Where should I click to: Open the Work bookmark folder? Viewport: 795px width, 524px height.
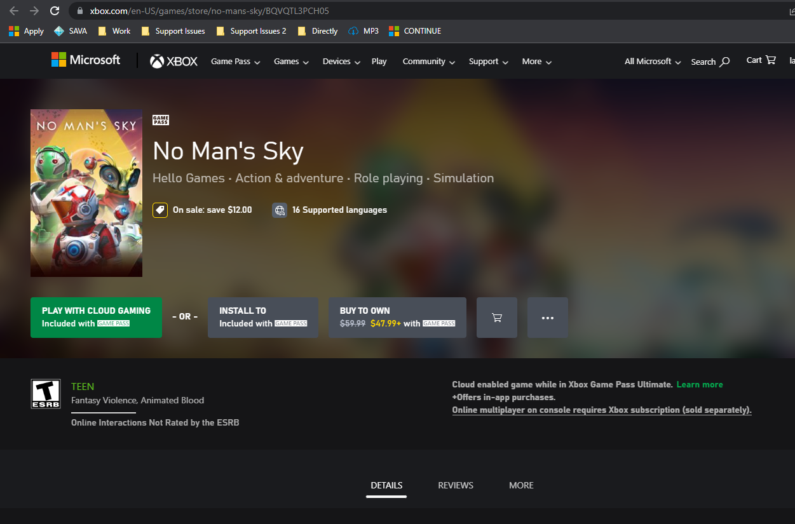(114, 31)
